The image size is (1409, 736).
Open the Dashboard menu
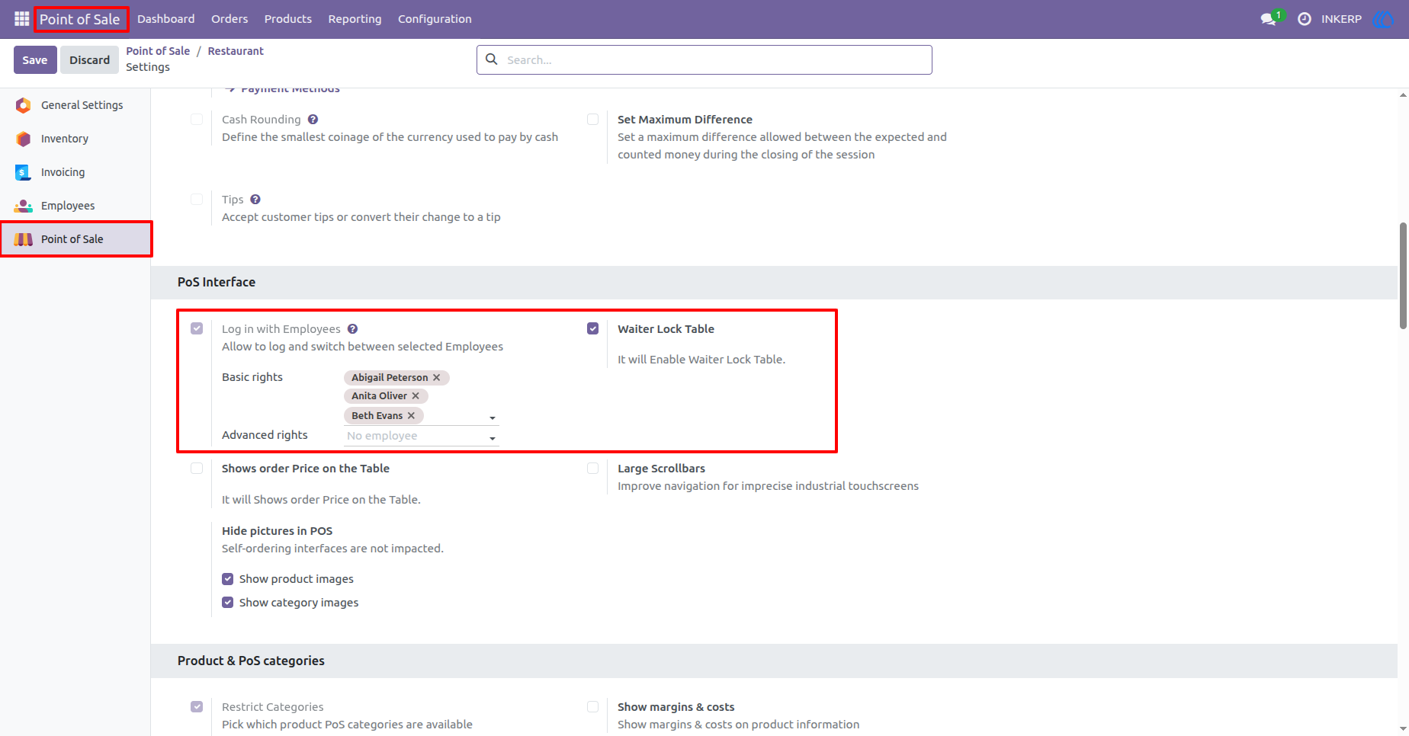(x=165, y=19)
